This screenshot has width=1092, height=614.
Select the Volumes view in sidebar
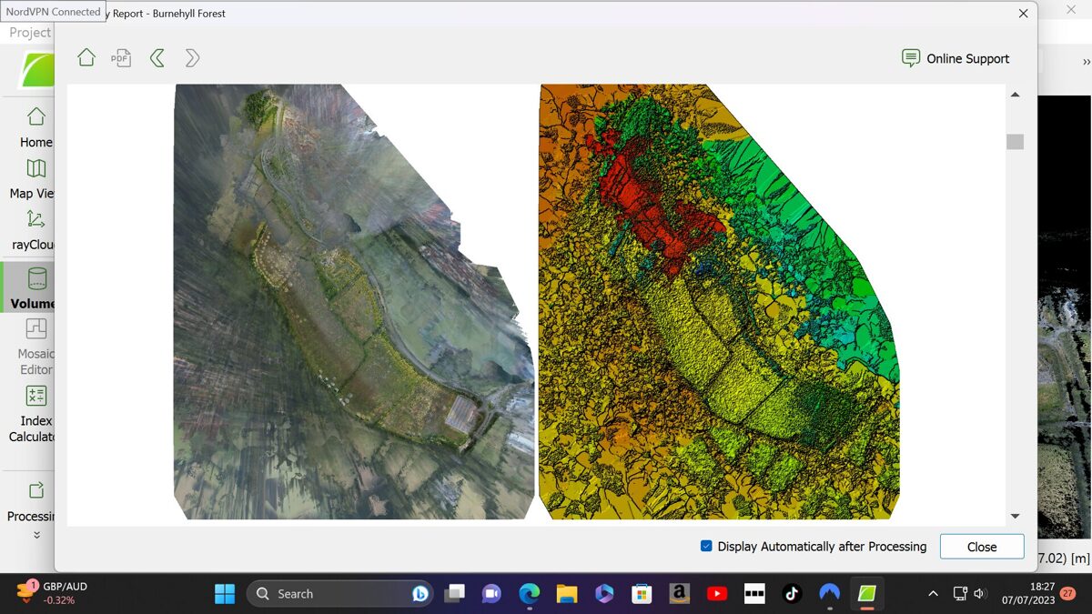pyautogui.click(x=35, y=279)
